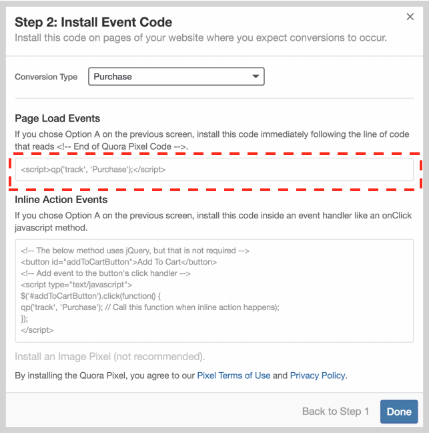429x435 pixels.
Task: Go Back to Step 1
Action: tap(336, 412)
